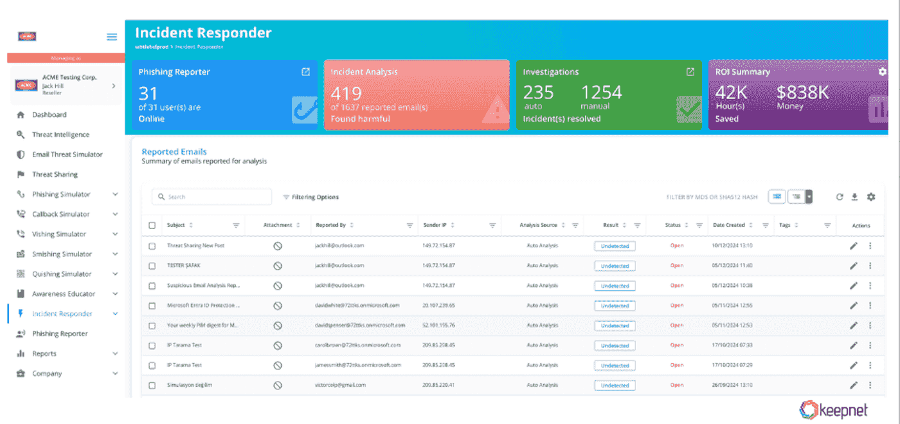900x424 pixels.
Task: Check the TESTER ŞAFAK row checkbox
Action: pos(152,266)
